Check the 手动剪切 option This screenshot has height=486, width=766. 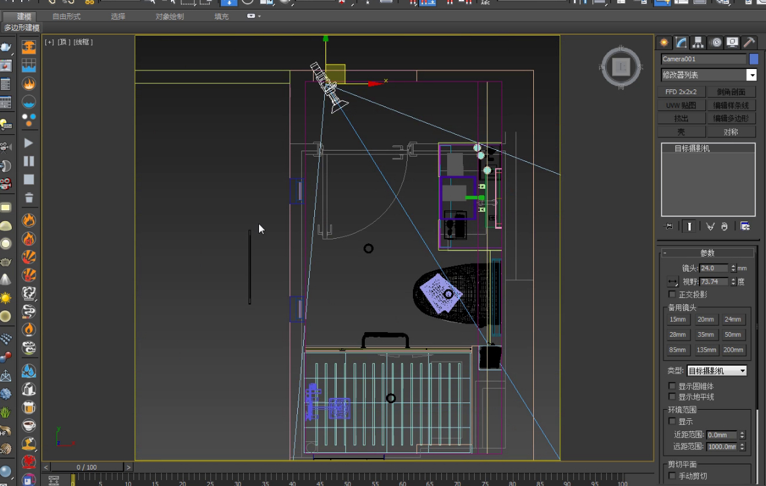pos(672,475)
